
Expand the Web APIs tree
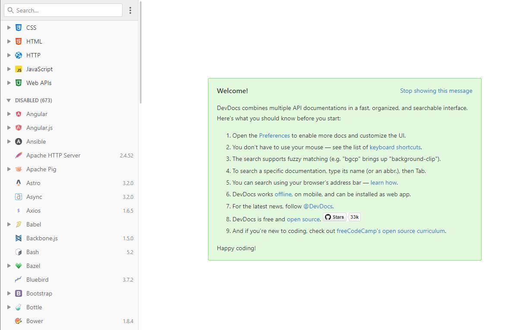[9, 83]
